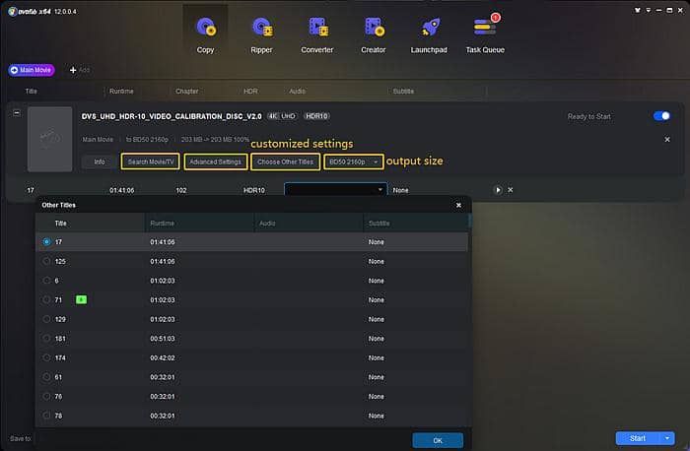Click OK in Other Titles dialog

[x=438, y=440]
